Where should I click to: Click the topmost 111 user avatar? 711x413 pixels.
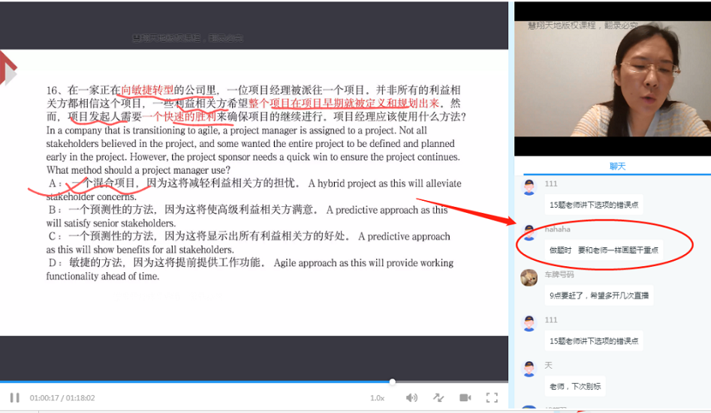coord(529,187)
